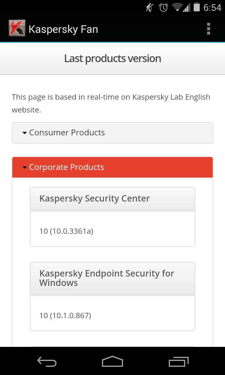Collapse the Corporate Products section

[112, 167]
